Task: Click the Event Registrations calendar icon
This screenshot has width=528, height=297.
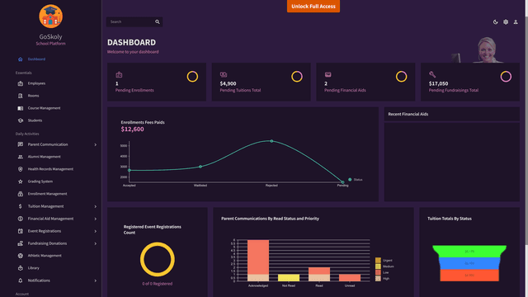Action: click(20, 231)
